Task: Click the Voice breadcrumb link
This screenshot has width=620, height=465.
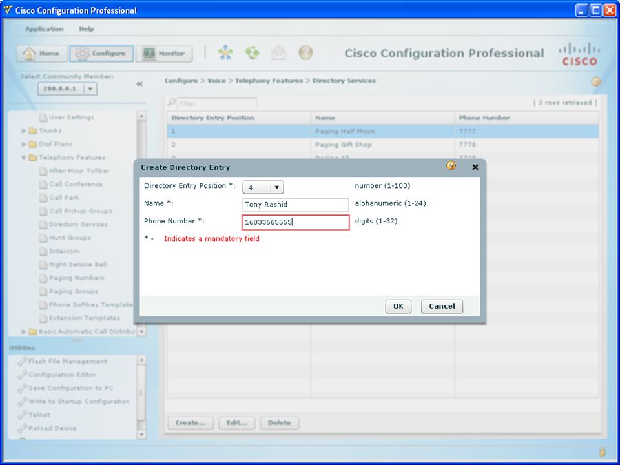Action: (216, 81)
